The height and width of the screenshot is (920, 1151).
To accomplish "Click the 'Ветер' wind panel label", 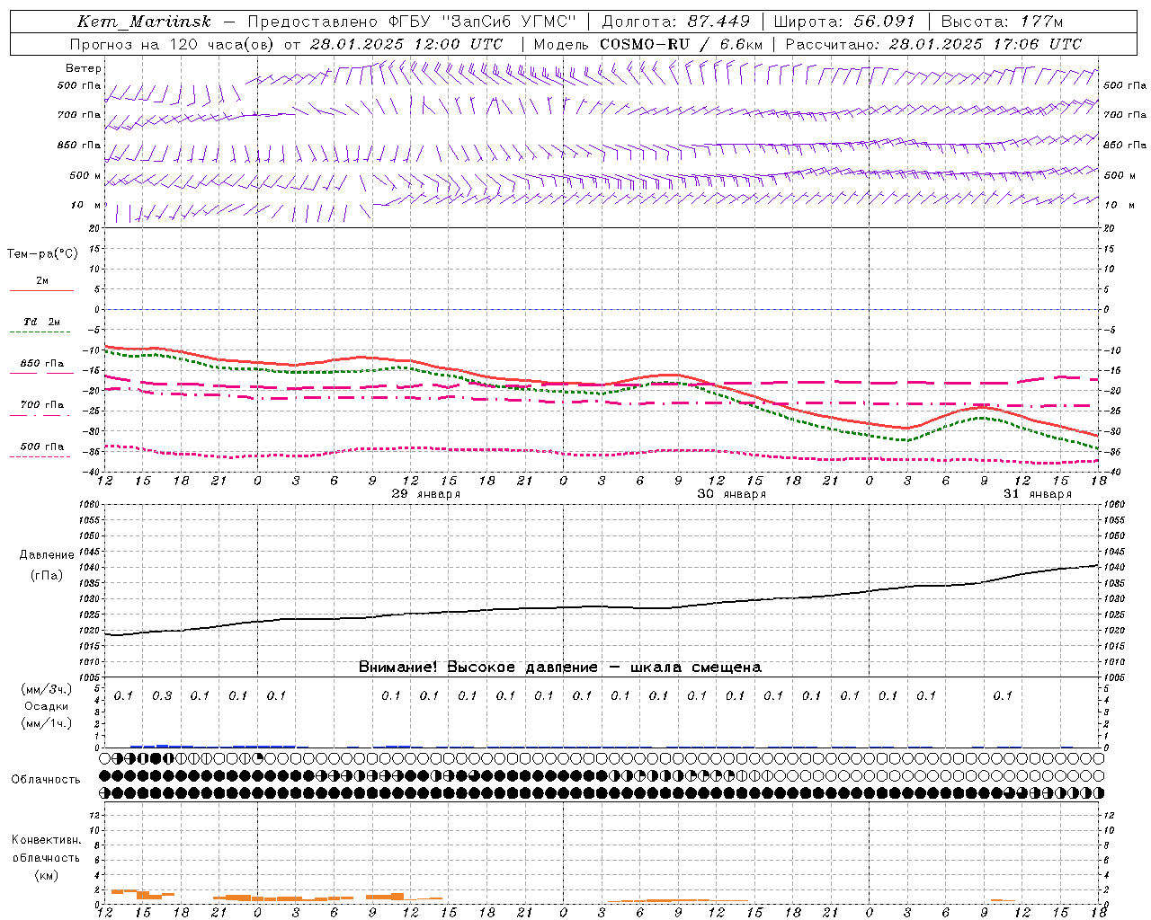I will coord(84,68).
